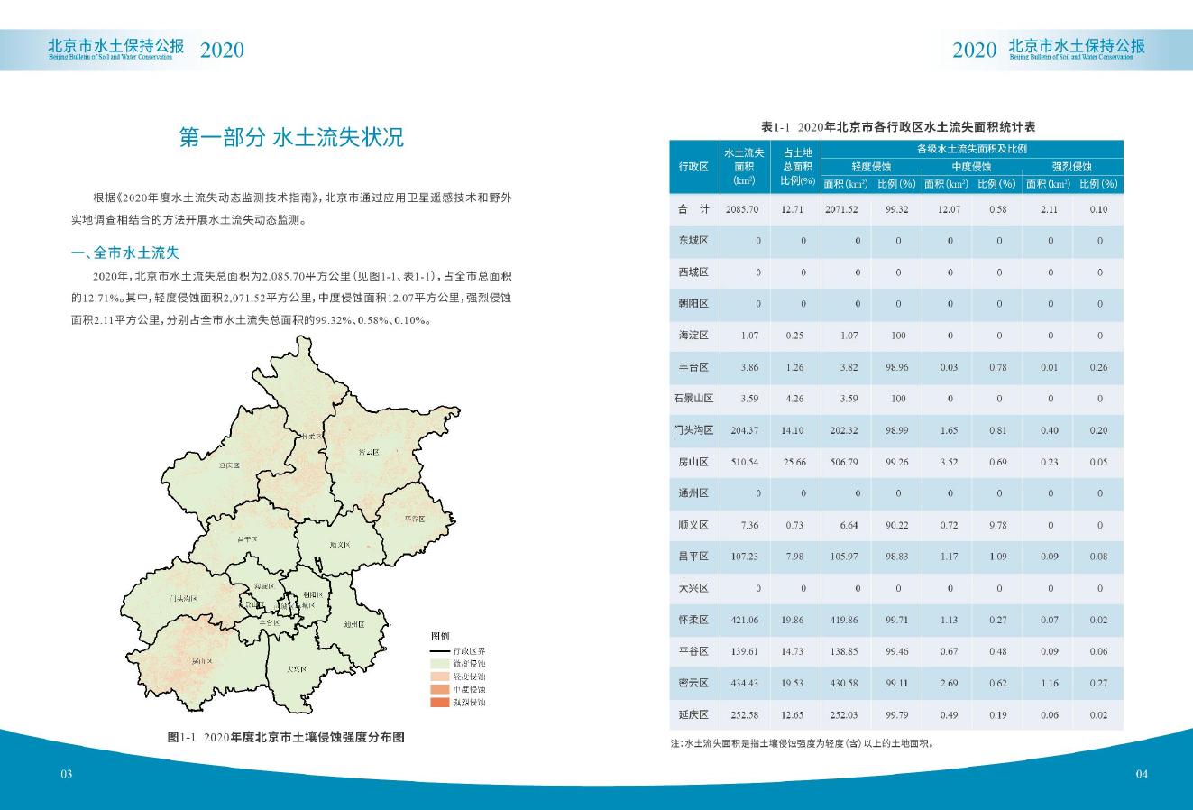Image resolution: width=1193 pixels, height=810 pixels.
Task: Click the value 1.16 in 密云区 row
Action: pyautogui.click(x=1050, y=684)
